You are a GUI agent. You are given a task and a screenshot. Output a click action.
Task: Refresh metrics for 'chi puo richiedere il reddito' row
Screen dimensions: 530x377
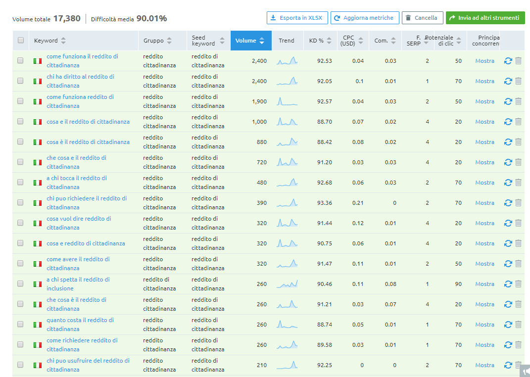(x=508, y=203)
